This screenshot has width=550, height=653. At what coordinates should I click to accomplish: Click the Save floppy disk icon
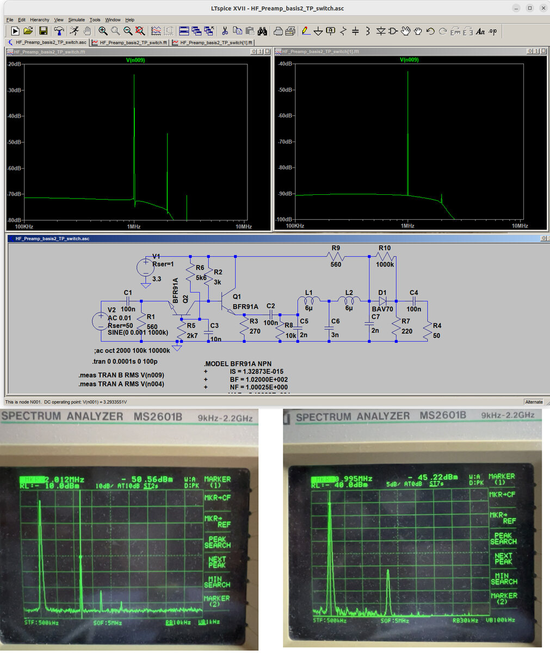[x=44, y=32]
